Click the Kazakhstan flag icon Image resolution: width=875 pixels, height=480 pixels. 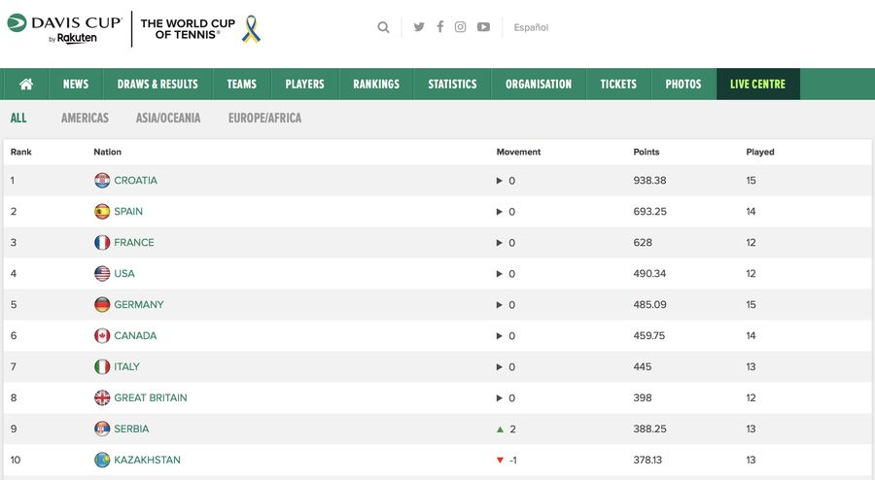tap(102, 460)
